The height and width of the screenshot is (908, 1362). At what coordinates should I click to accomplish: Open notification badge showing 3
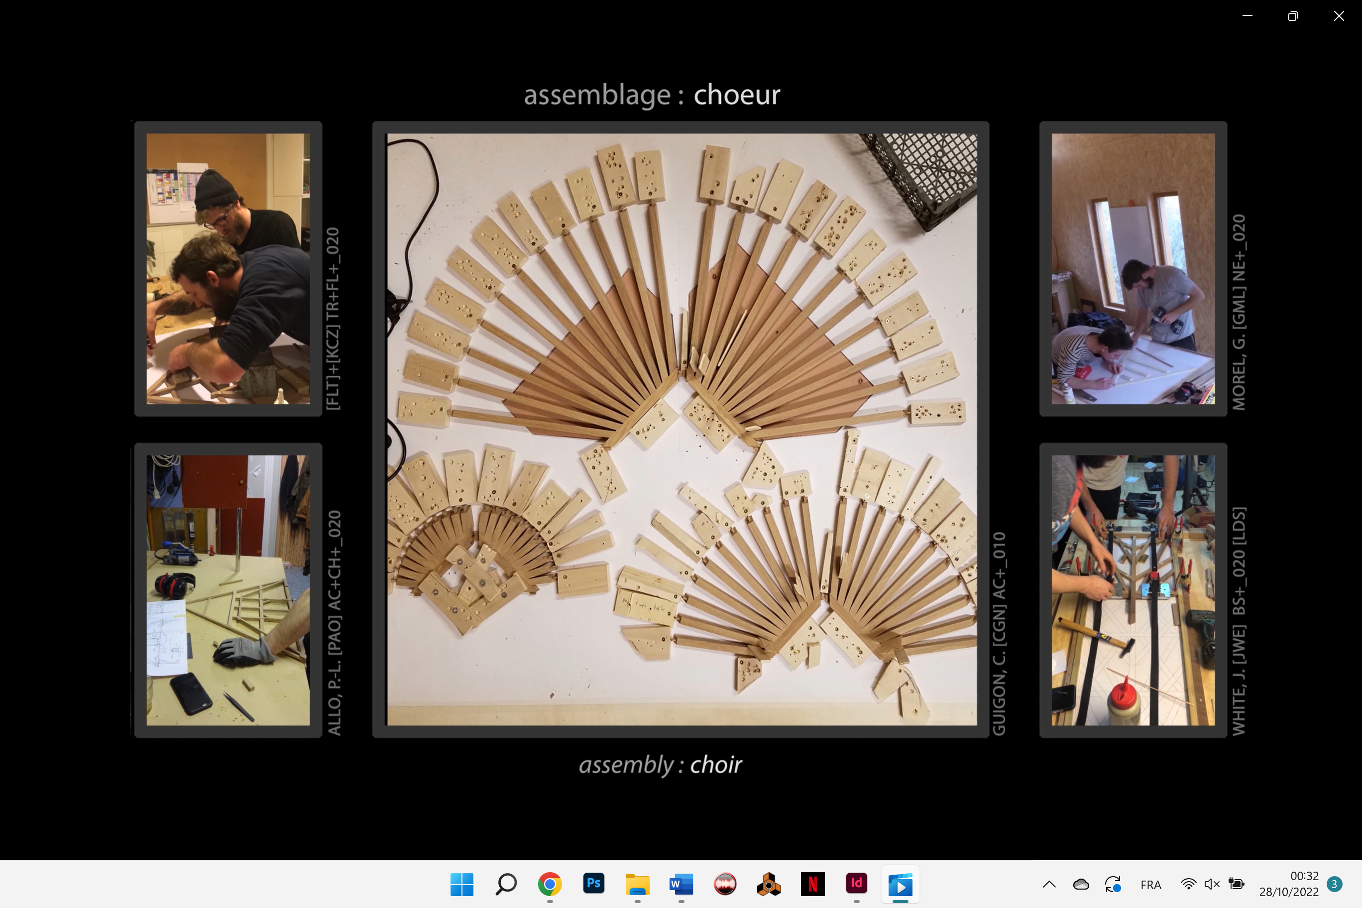(1335, 884)
